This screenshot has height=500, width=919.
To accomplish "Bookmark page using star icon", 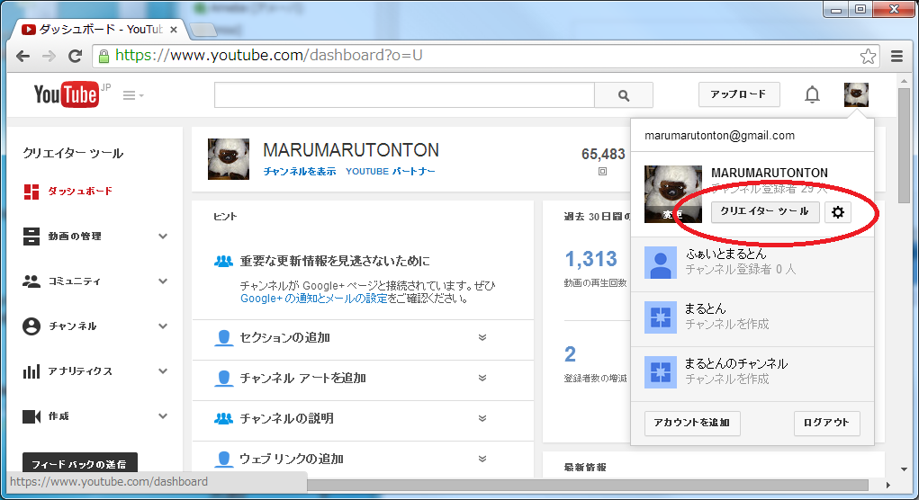I will (x=868, y=57).
